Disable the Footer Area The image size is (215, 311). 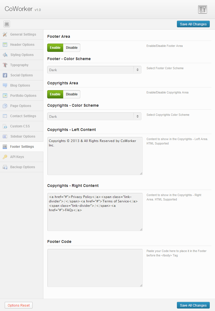[72, 48]
